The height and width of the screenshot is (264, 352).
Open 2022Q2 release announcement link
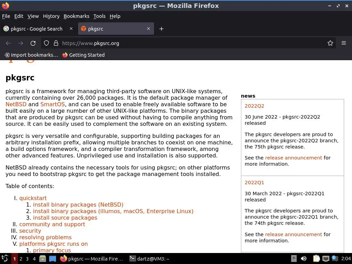click(294, 158)
